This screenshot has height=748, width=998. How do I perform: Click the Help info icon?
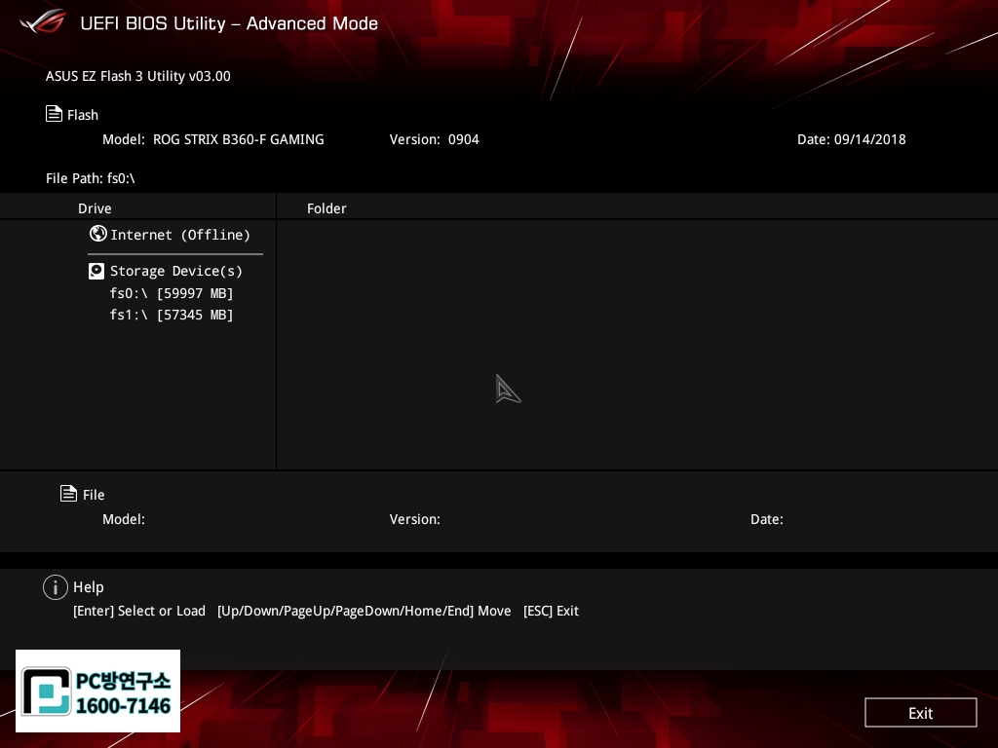tap(56, 587)
